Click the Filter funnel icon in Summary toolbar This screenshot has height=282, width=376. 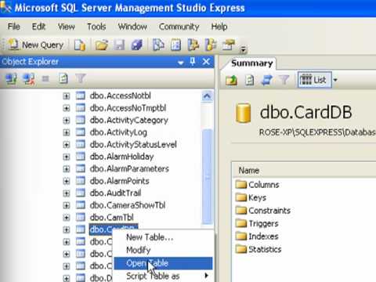coord(284,80)
